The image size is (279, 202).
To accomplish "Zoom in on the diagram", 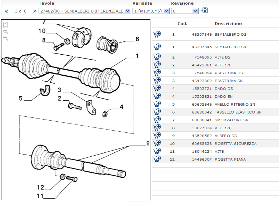I will pos(6,31).
